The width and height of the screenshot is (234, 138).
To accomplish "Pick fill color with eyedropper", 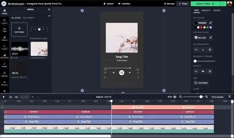I will click(210, 23).
